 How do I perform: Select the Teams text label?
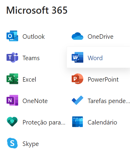[31, 58]
